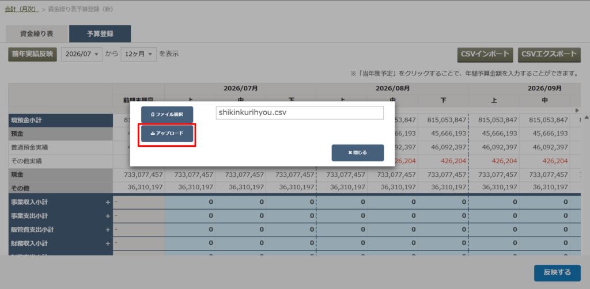590x289 pixels.
Task: Click red 426,204 in 2026/09 上 column
Action: 494,161
